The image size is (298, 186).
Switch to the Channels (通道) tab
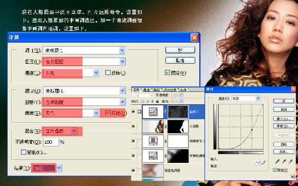coord(146,89)
